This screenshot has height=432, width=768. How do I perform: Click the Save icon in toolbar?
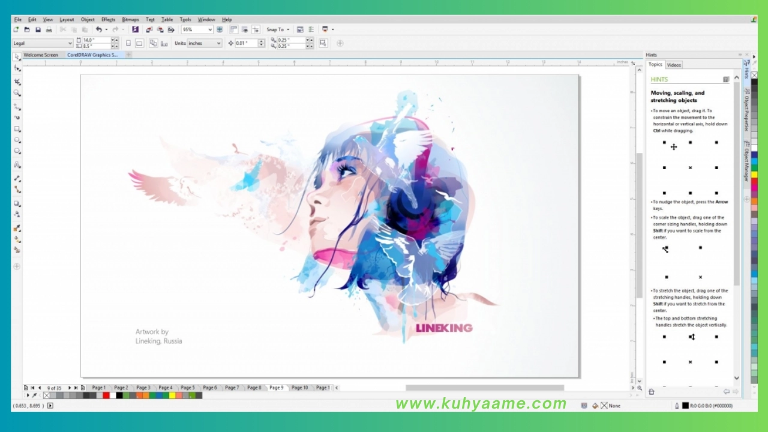click(38, 29)
